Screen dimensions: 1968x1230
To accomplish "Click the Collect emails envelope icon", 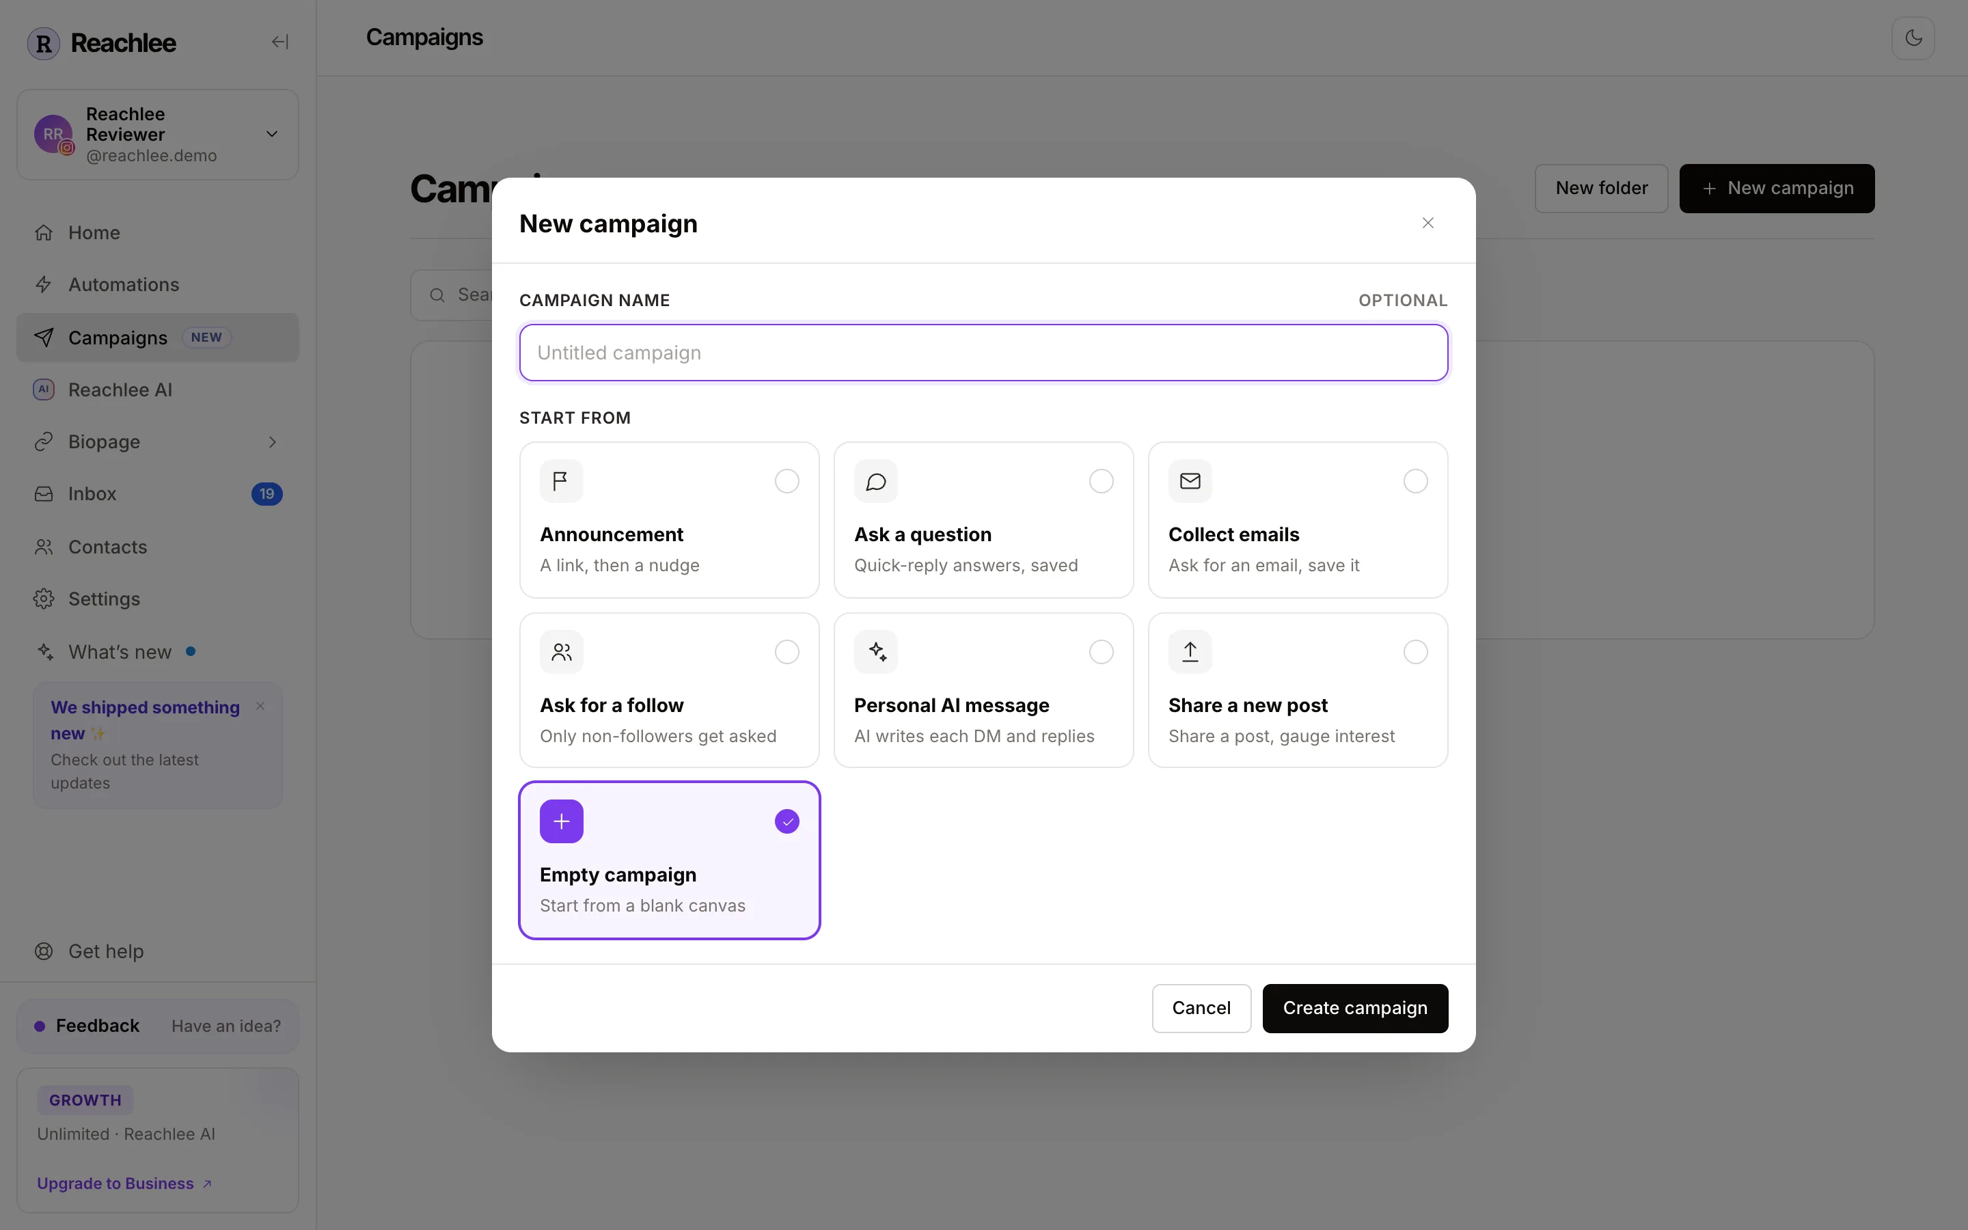I will (1190, 482).
